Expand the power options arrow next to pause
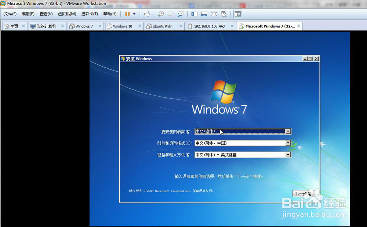Image resolution: width=367 pixels, height=227 pixels. 134,14
